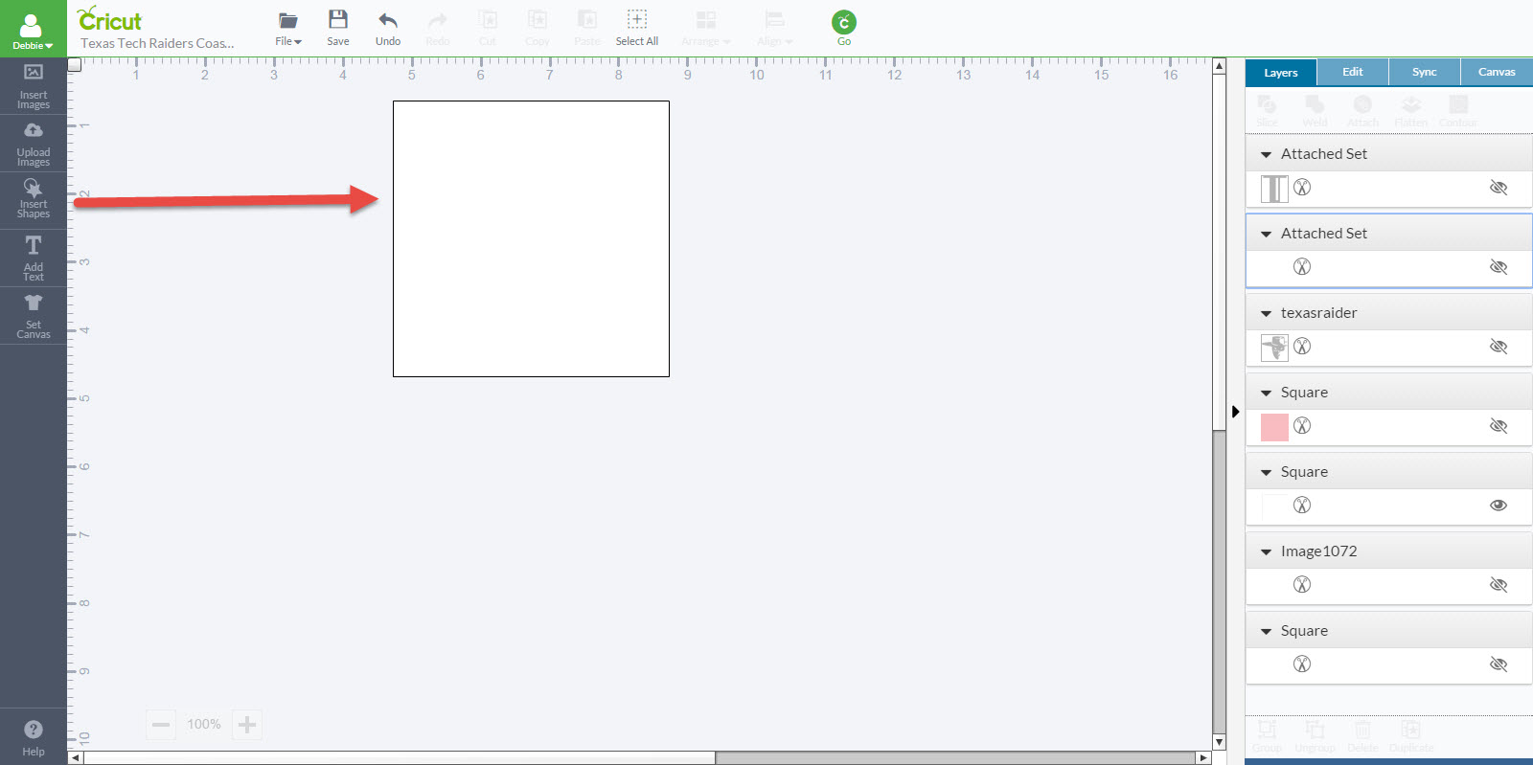Open Set Canvas options

pos(34,314)
